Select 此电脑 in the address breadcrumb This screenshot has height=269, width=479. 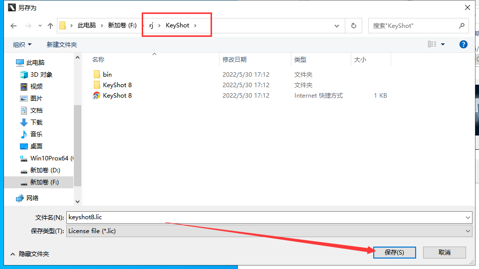point(87,25)
